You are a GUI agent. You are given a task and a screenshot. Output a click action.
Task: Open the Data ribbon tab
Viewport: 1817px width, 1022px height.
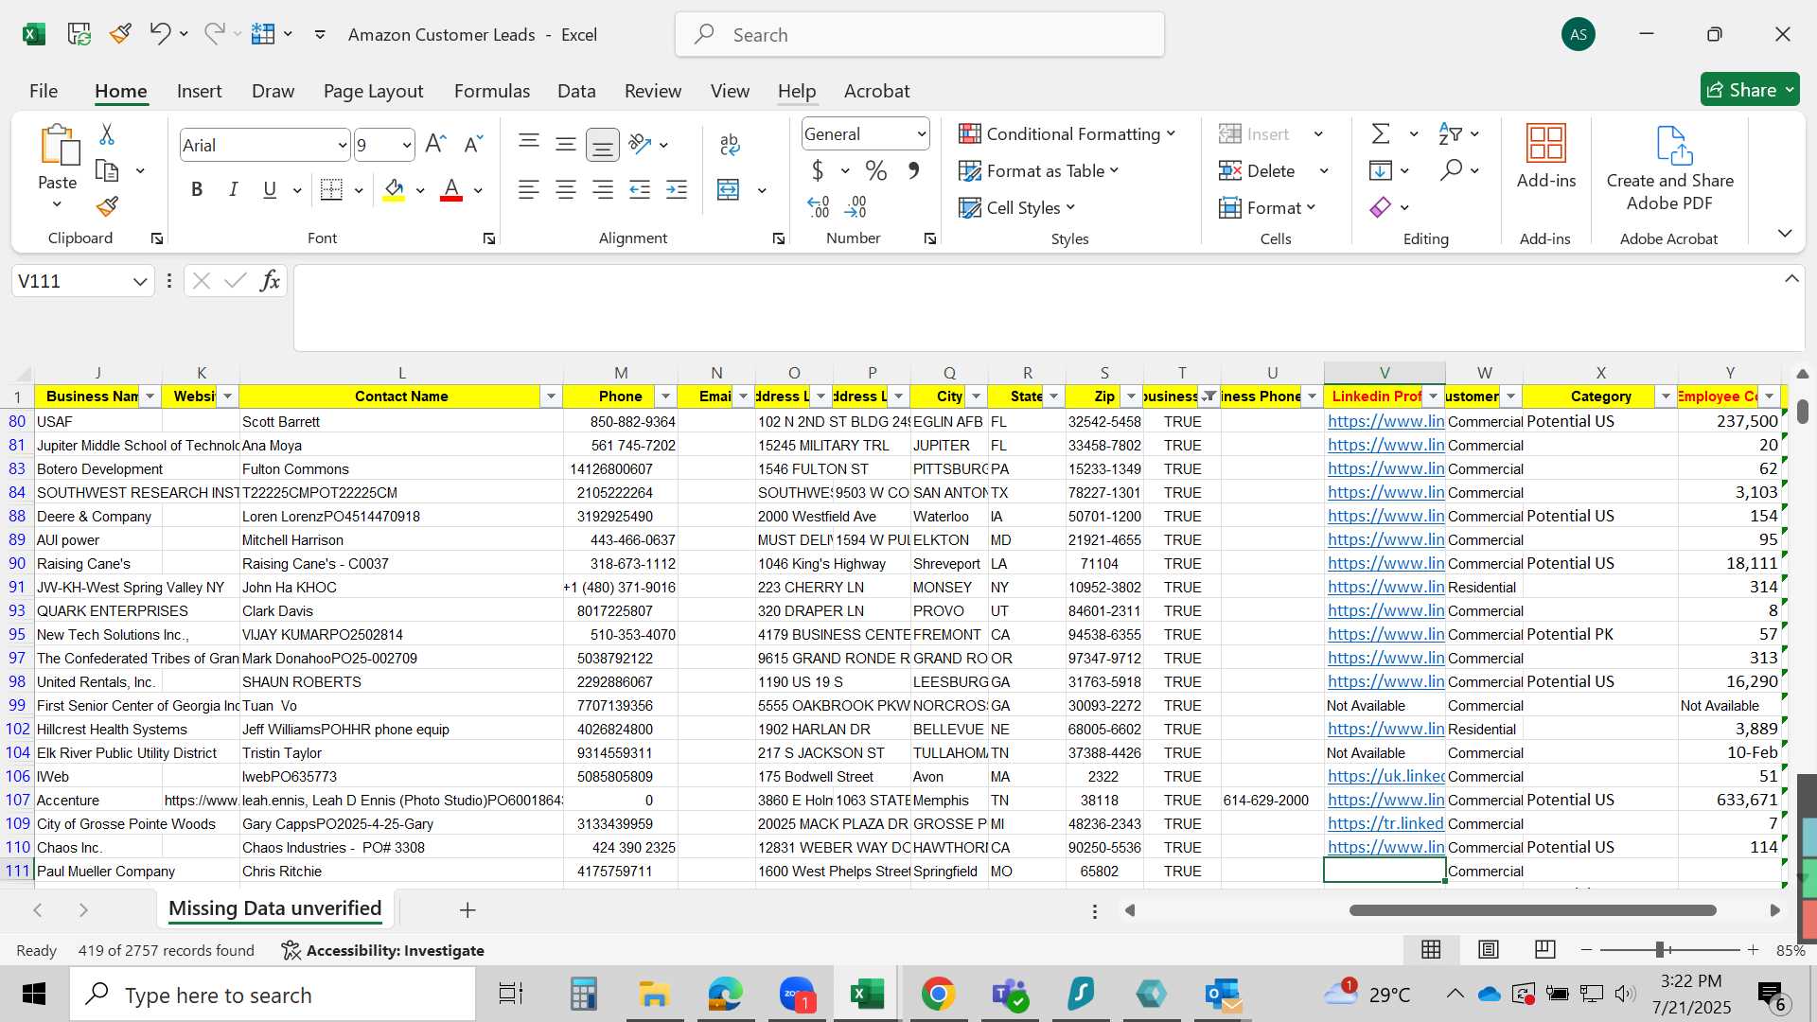click(x=576, y=91)
